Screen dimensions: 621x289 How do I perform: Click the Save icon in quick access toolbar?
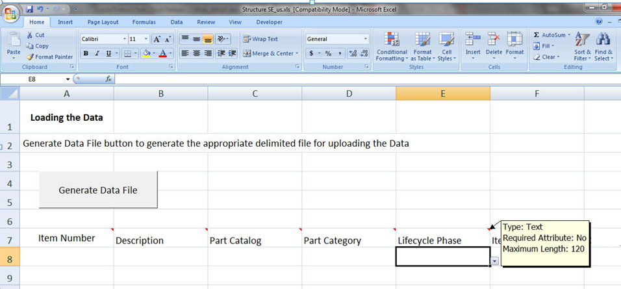[30, 8]
